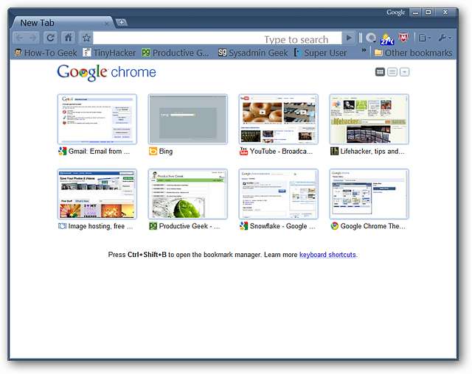
Task: Click the address bar search field
Action: (x=218, y=38)
